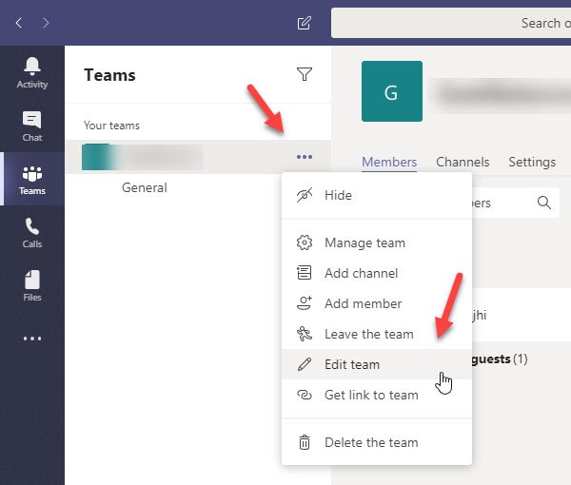Choose Manage team from the menu
Viewport: 571px width, 485px height.
pyautogui.click(x=377, y=242)
